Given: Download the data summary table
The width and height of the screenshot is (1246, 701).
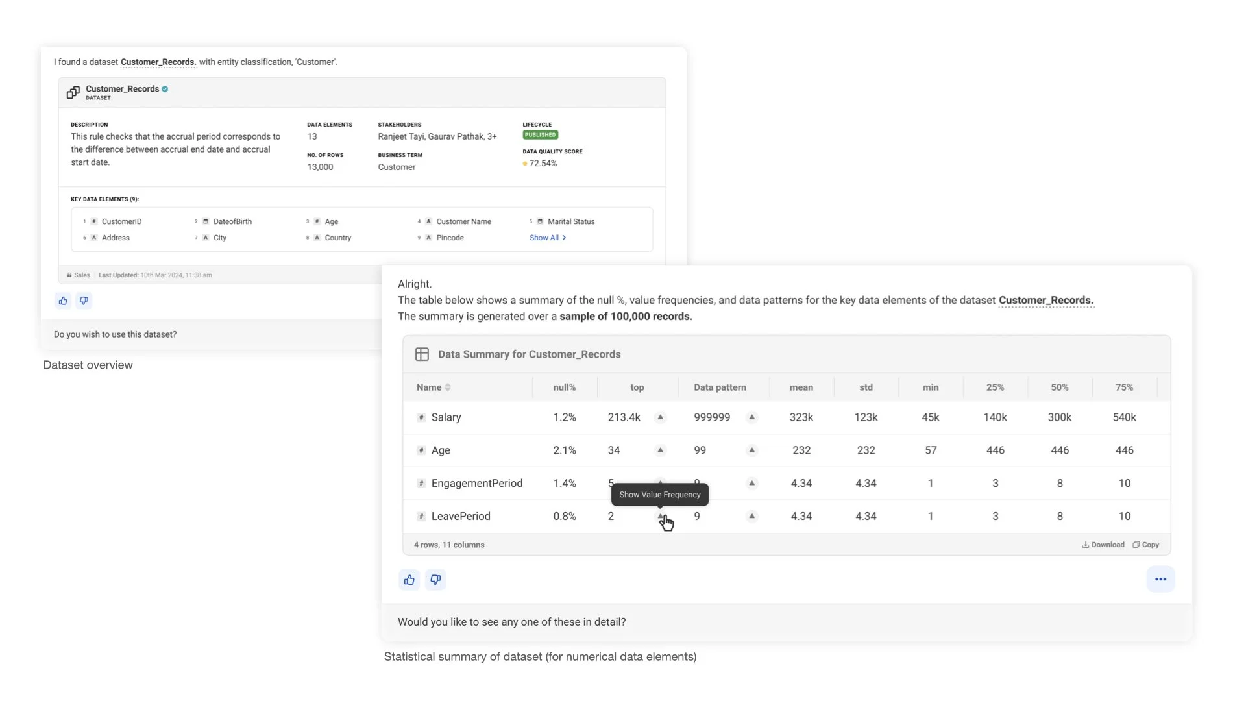Looking at the screenshot, I should coord(1103,545).
